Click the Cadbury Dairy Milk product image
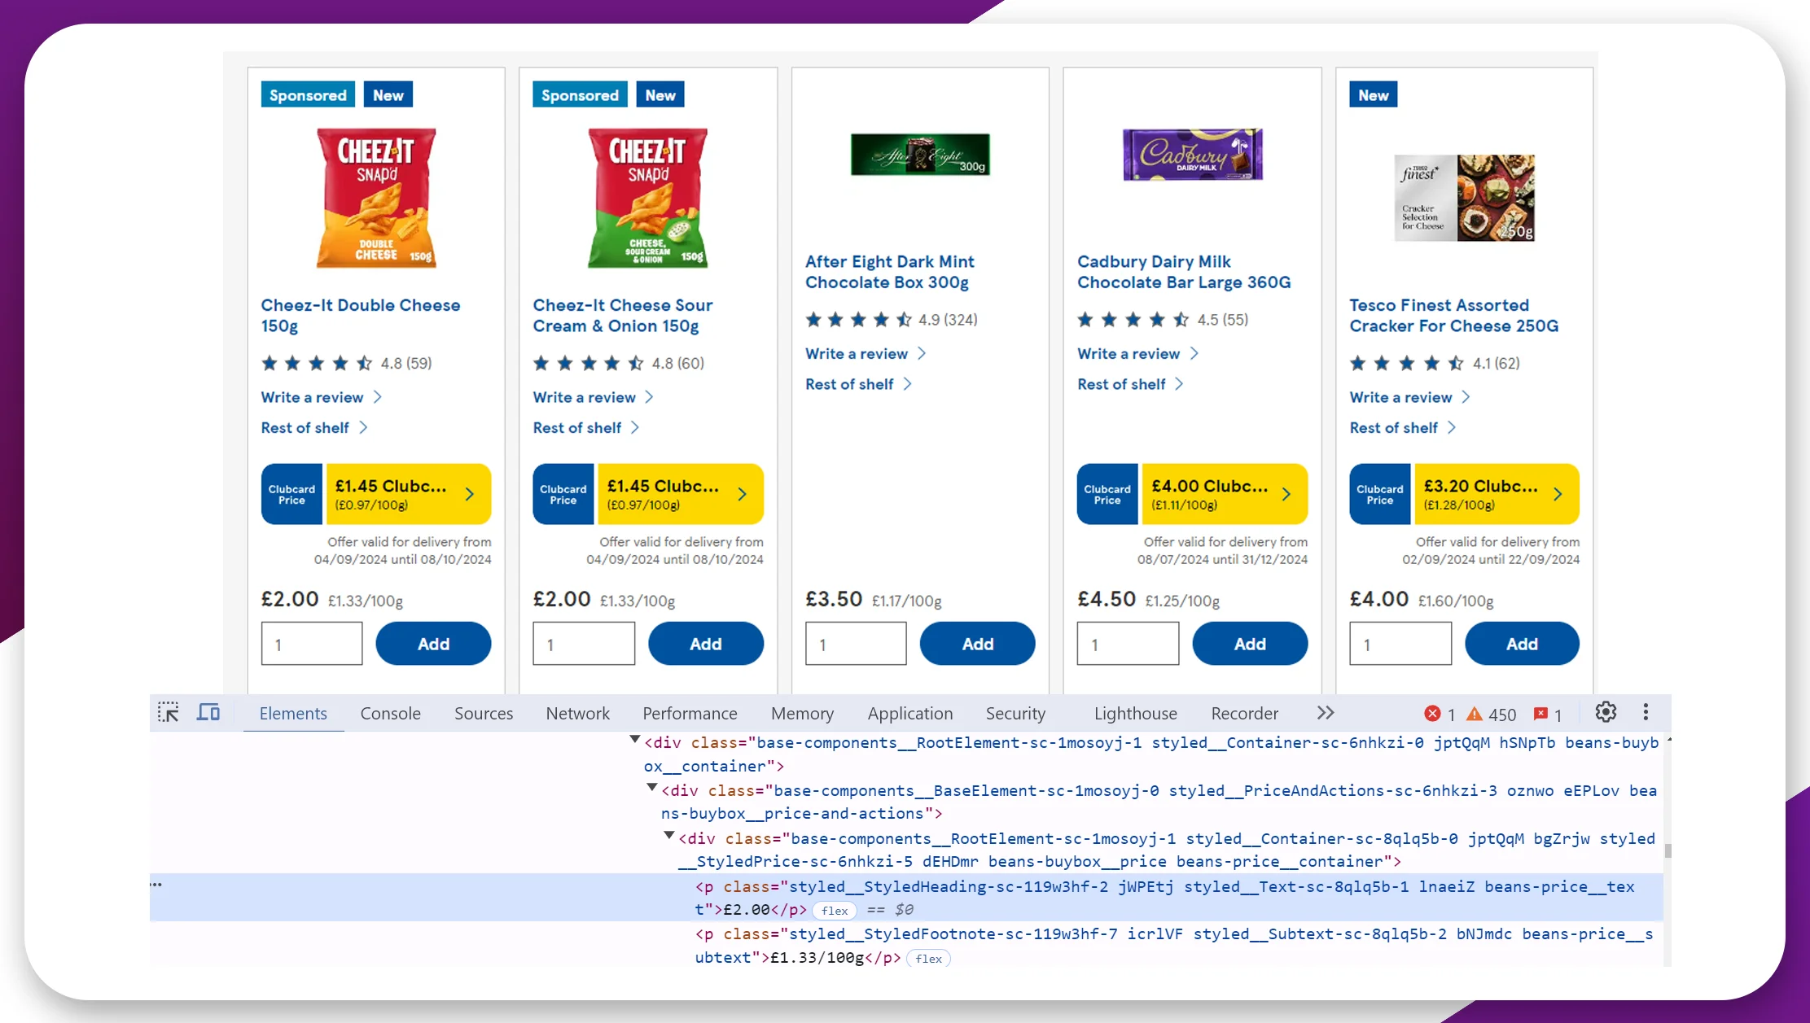 pos(1192,154)
